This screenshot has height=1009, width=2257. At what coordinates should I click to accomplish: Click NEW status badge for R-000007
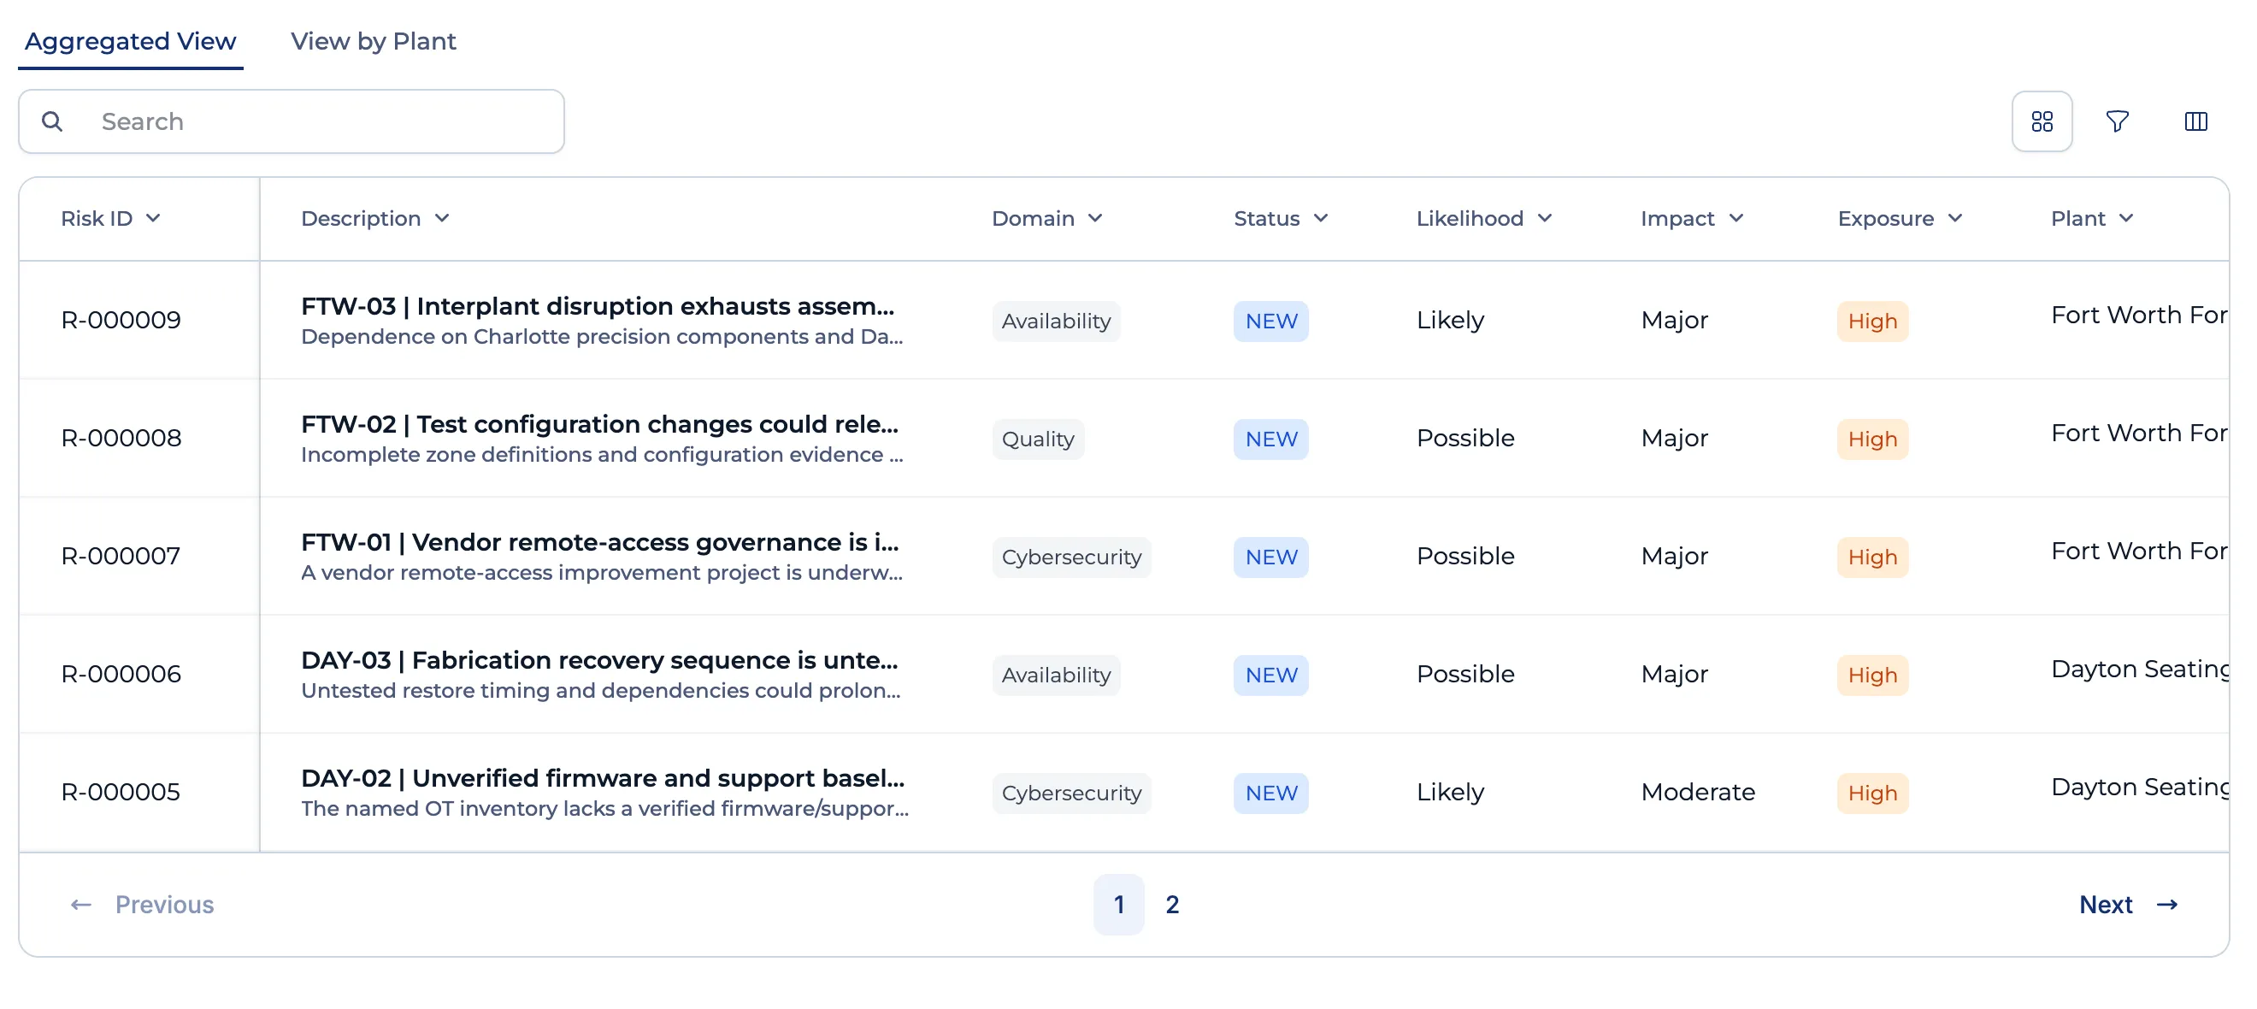pos(1271,557)
